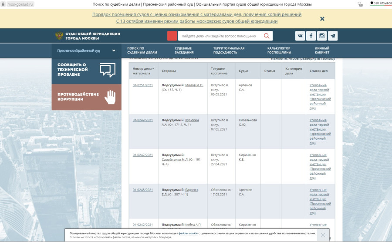Image resolution: width=392 pixels, height=242 pixels.
Task: Expand the table via Нажмите, чтобы развернуть таблицу
Action: pos(303,58)
